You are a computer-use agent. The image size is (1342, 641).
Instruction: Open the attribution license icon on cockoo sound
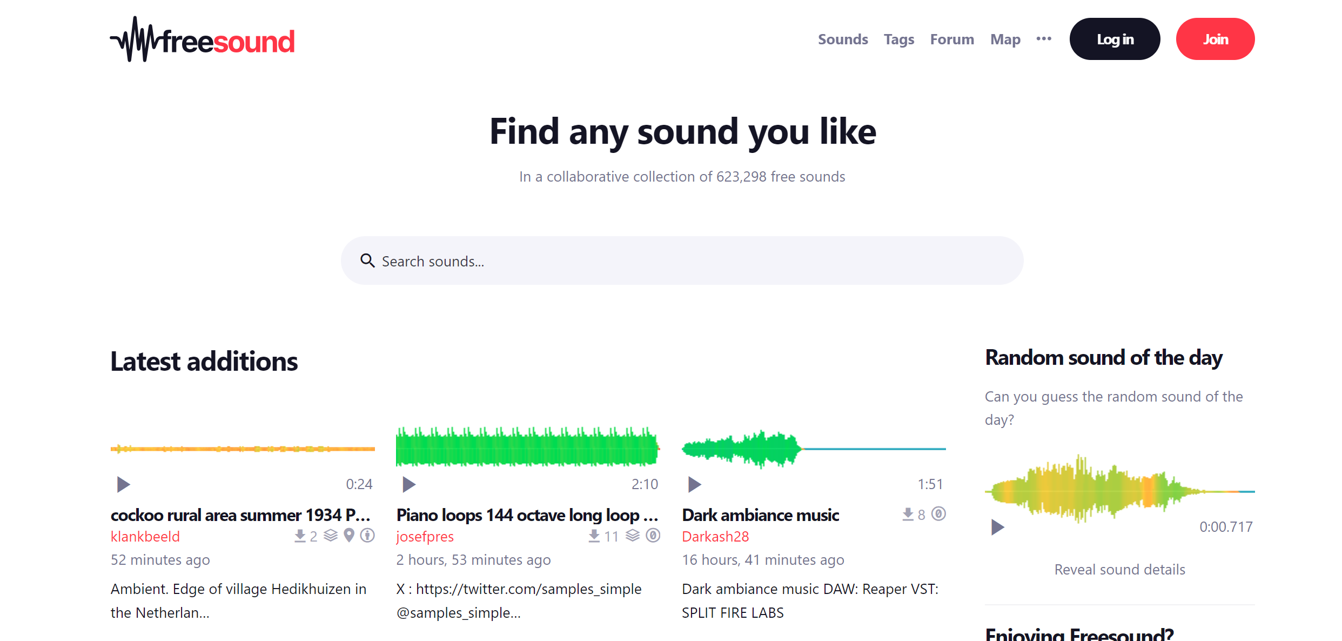pos(368,536)
